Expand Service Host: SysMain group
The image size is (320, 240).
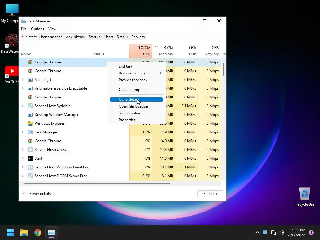coord(22,106)
